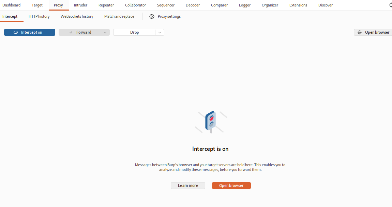Image resolution: width=392 pixels, height=207 pixels.
Task: Expand the Drop dropdown chevron
Action: [160, 32]
